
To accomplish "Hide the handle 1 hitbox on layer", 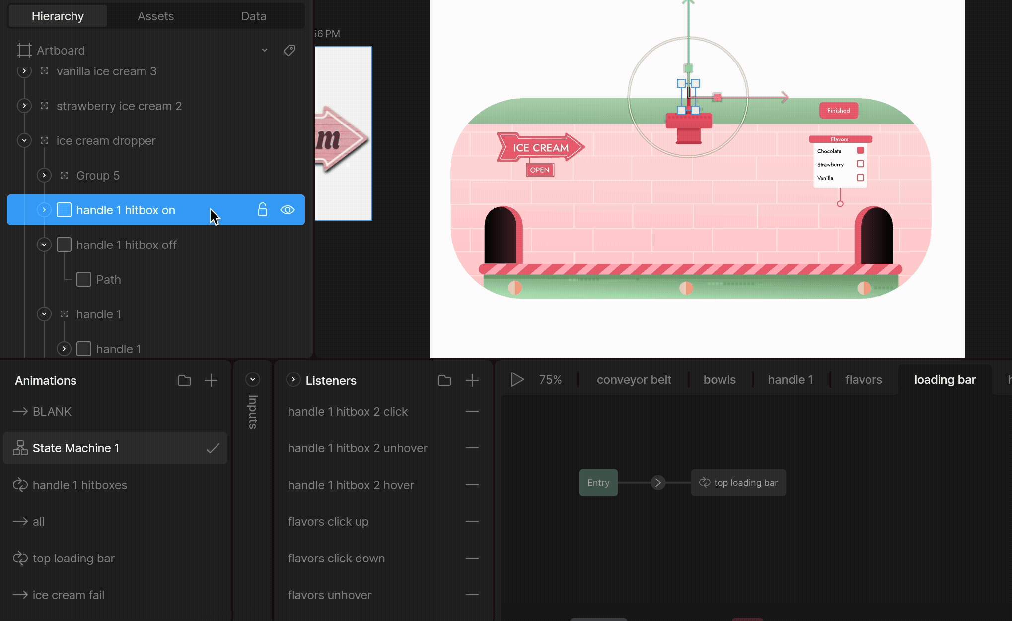I will [288, 210].
